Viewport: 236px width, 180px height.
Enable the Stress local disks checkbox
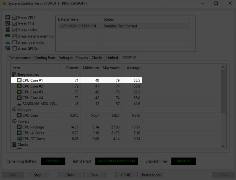pyautogui.click(x=14, y=42)
